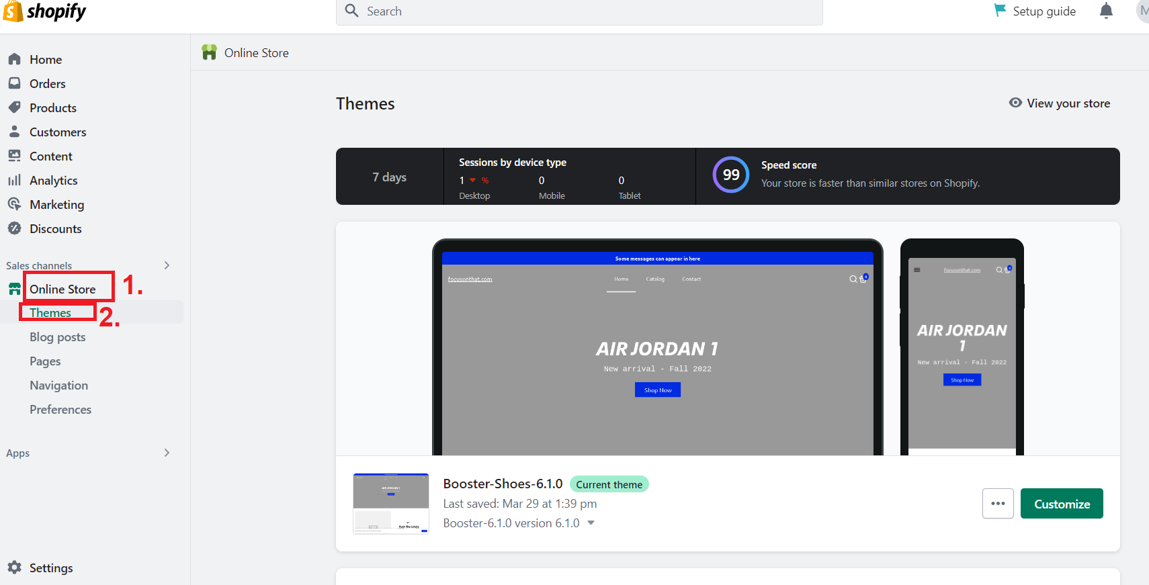Click the Discounts percent badge icon
The image size is (1149, 585).
[x=14, y=228]
